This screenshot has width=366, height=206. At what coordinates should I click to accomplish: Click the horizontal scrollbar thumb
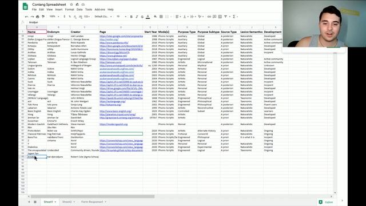pos(93,196)
